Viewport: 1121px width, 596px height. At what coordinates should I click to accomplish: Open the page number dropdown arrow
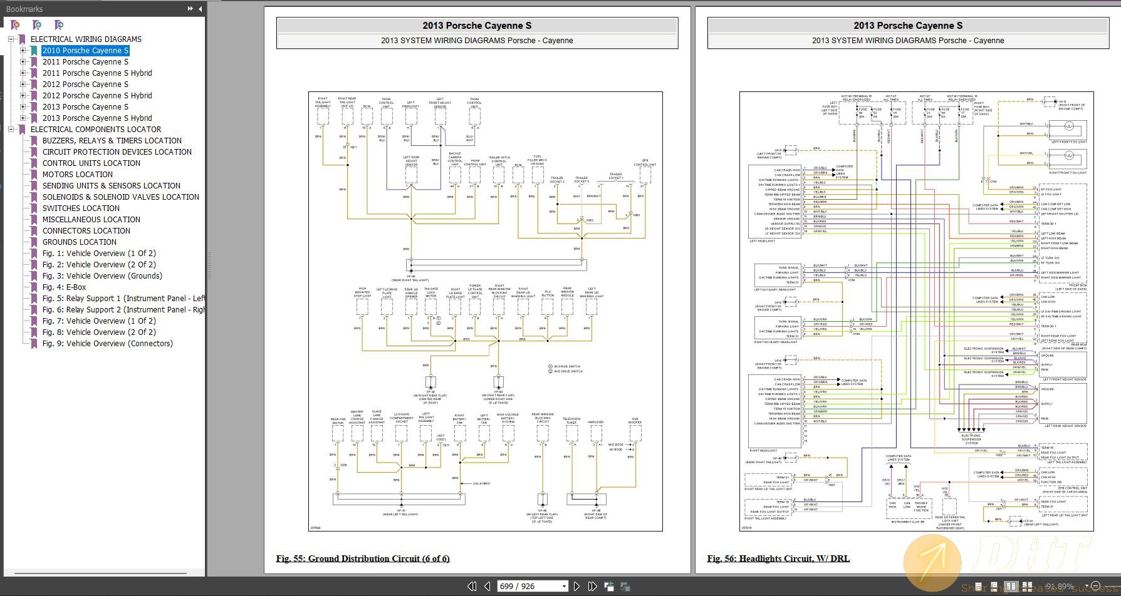tap(564, 587)
